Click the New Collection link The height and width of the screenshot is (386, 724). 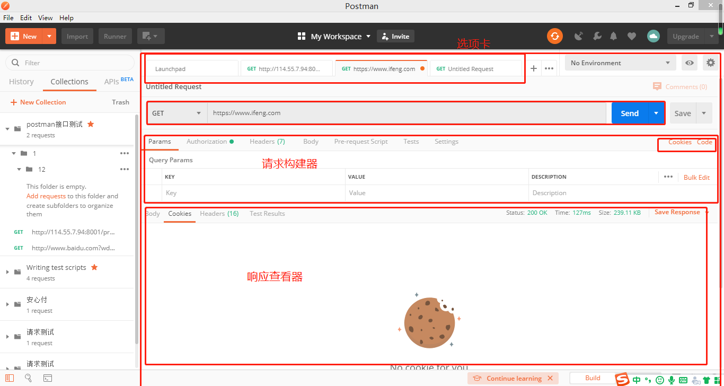point(38,102)
